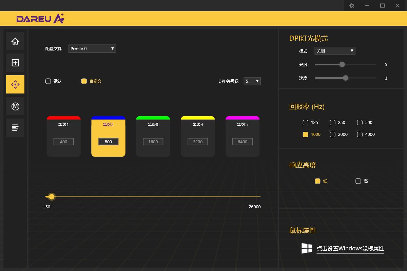Click the DPI range slider handle
Screen dimensions: 407x271
coord(52,196)
